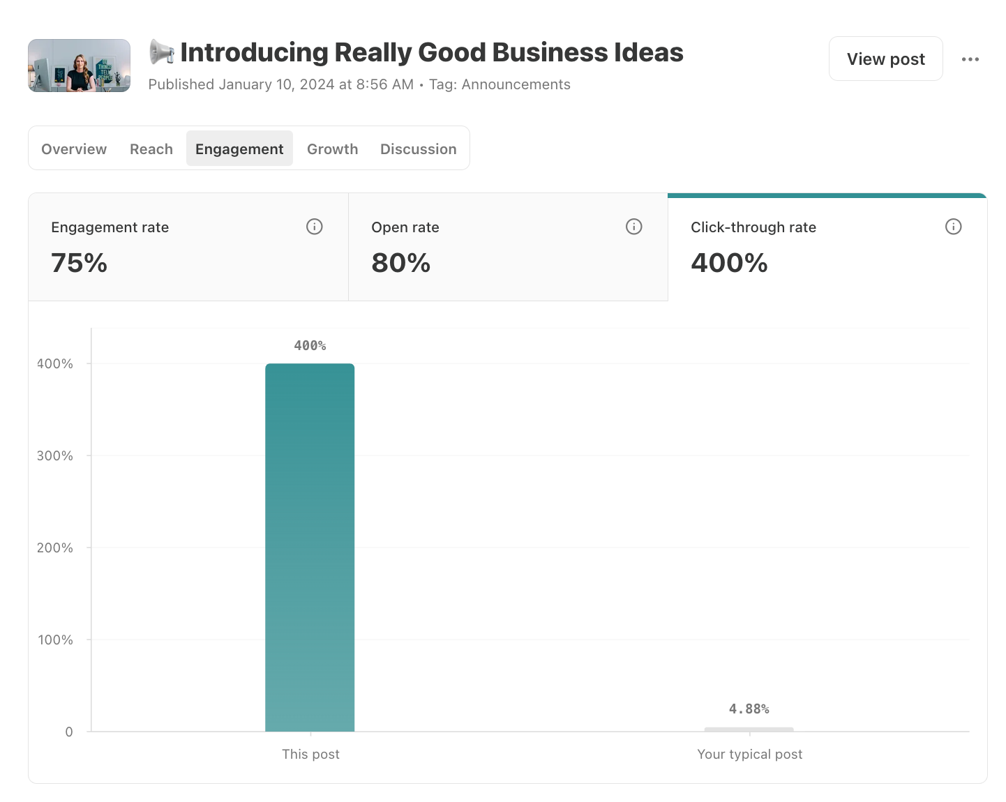Switch to the Reach tab
Screen dimensions: 1006x802
click(x=151, y=149)
